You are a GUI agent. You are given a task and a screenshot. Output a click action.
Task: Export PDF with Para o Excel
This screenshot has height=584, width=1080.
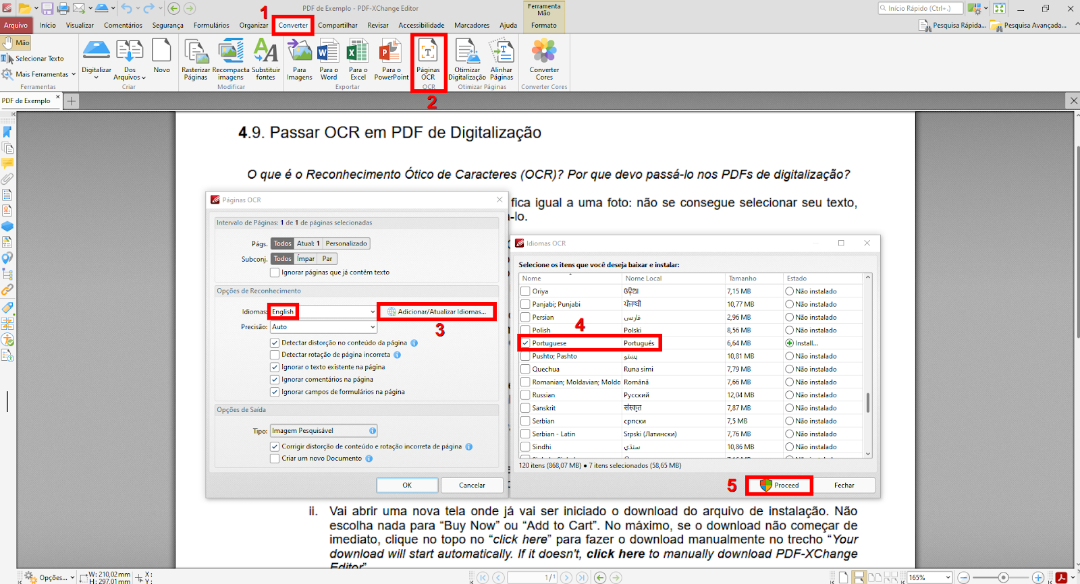[358, 59]
